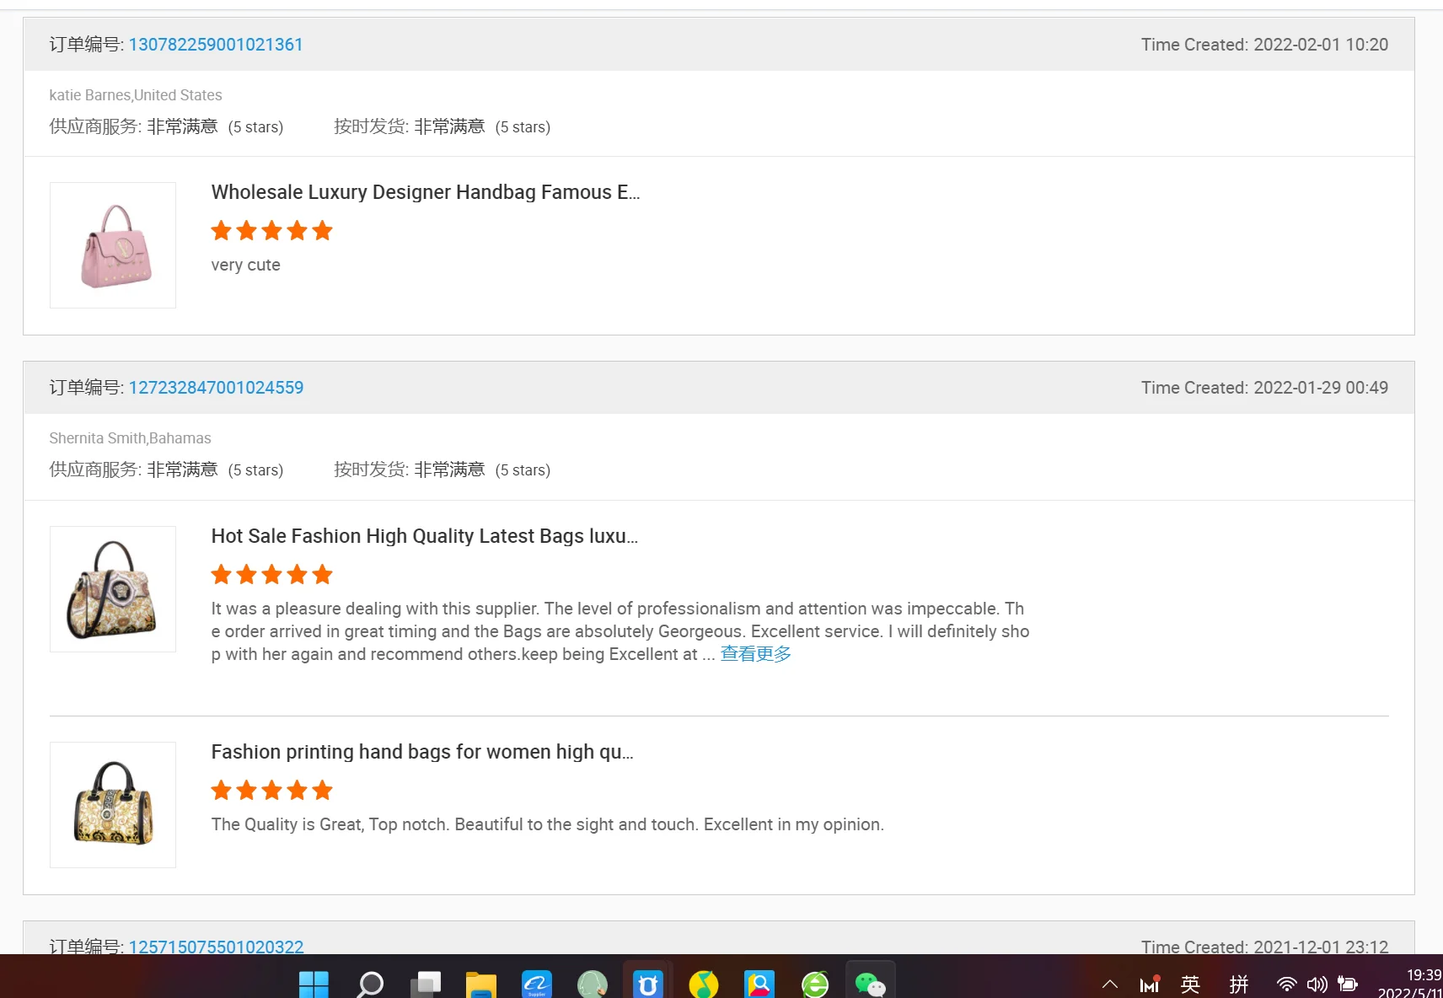Switch to WeChat in the taskbar
Image resolution: width=1443 pixels, height=998 pixels.
(x=870, y=983)
